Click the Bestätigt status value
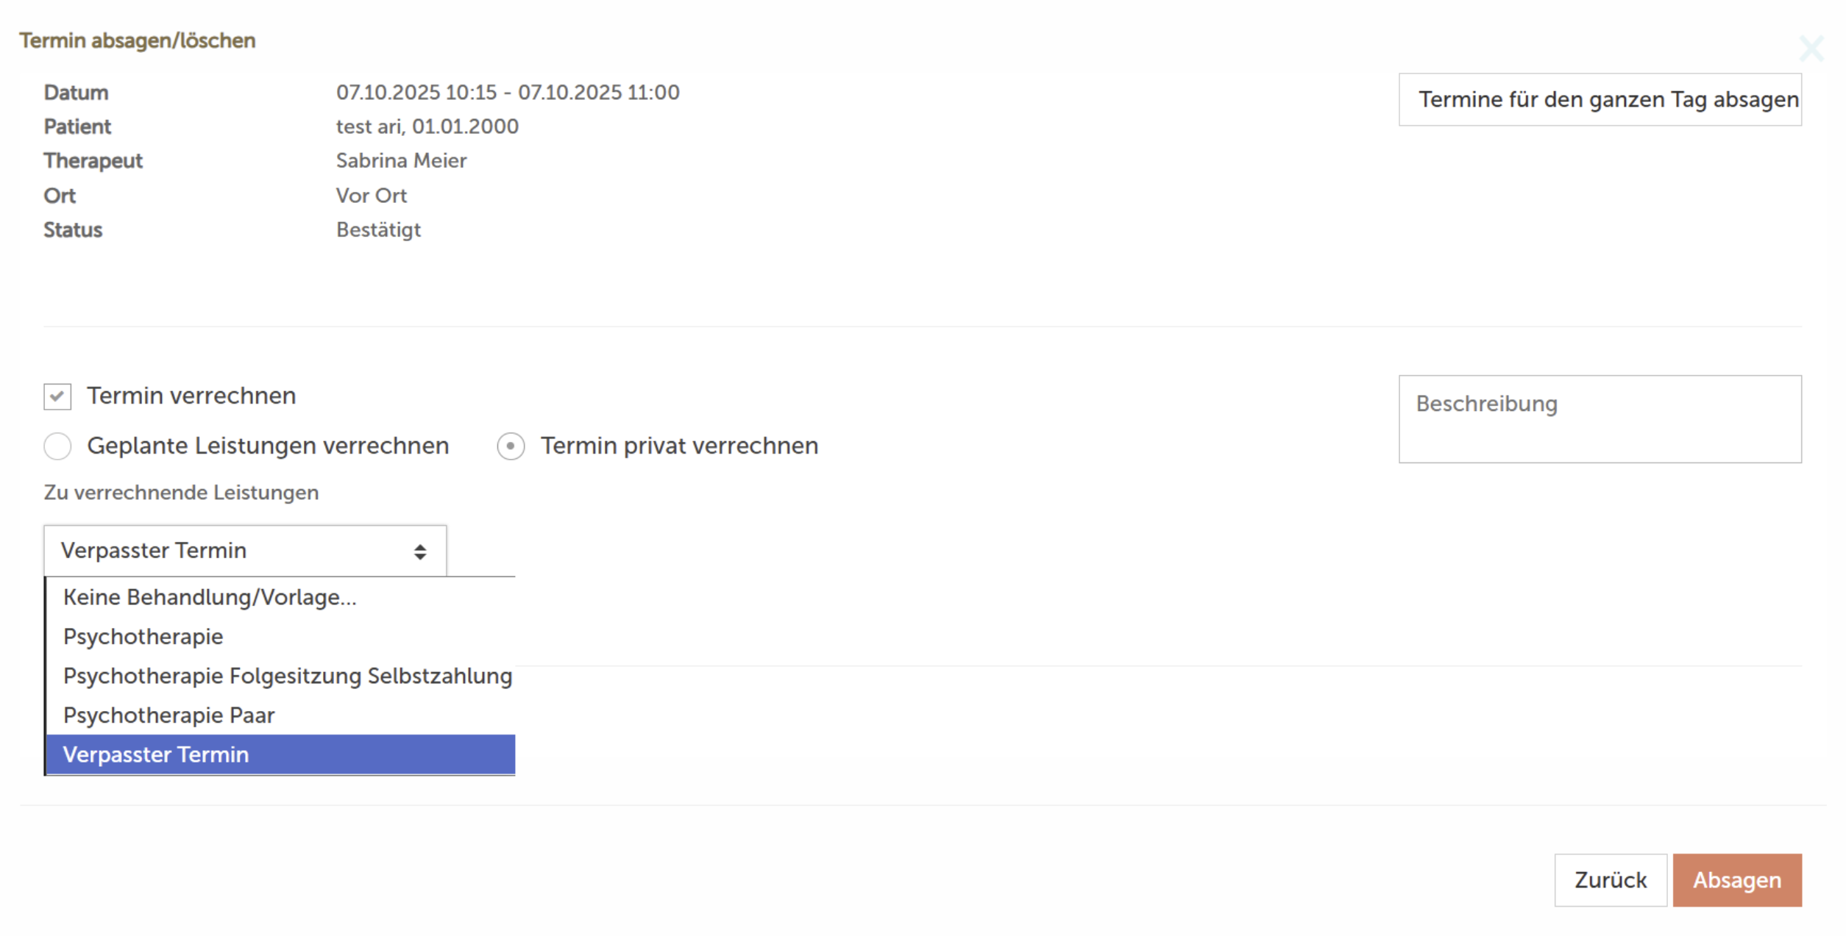The width and height of the screenshot is (1846, 936). pyautogui.click(x=378, y=230)
